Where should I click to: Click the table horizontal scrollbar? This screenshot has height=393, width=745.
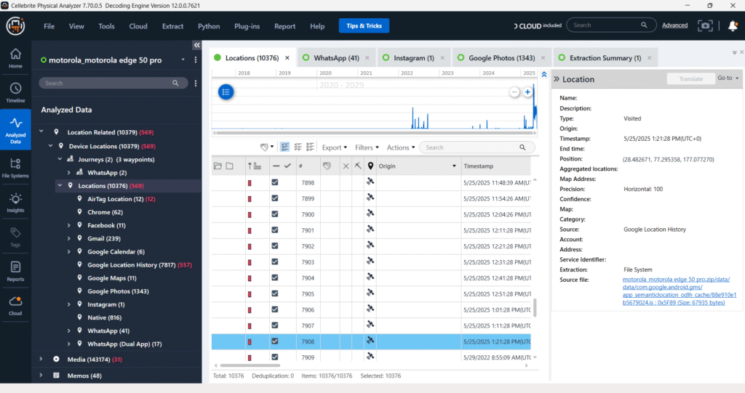(250, 365)
